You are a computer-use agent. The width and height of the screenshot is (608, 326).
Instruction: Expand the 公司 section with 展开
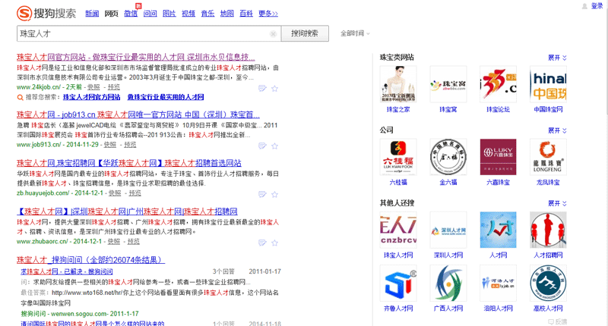click(x=557, y=130)
